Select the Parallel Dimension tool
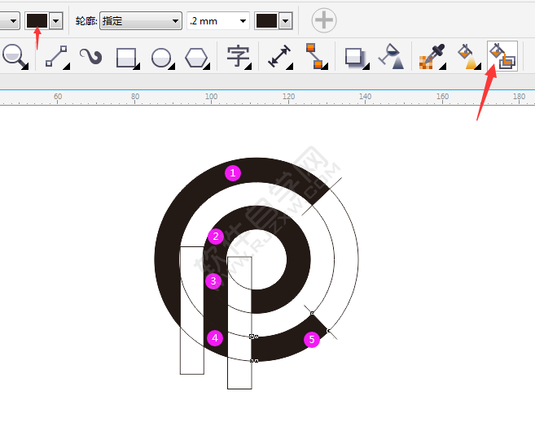This screenshot has height=439, width=535. pos(279,56)
